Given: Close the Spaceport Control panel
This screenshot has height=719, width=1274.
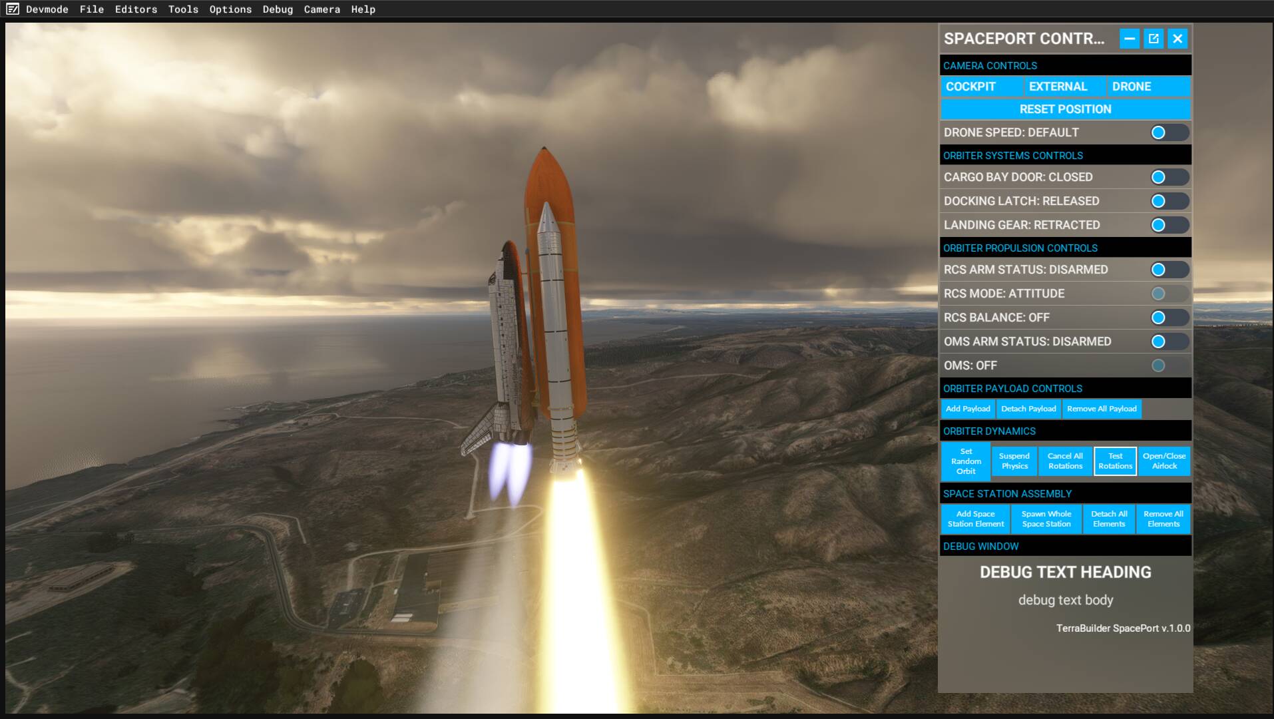Looking at the screenshot, I should 1177,39.
